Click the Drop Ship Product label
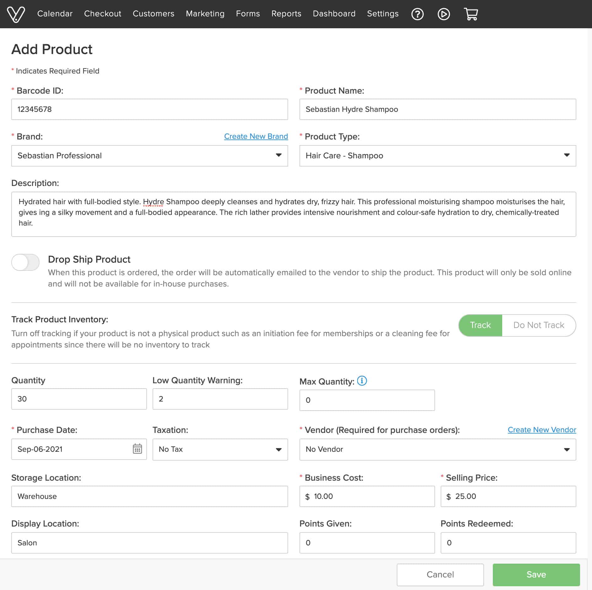 point(89,259)
